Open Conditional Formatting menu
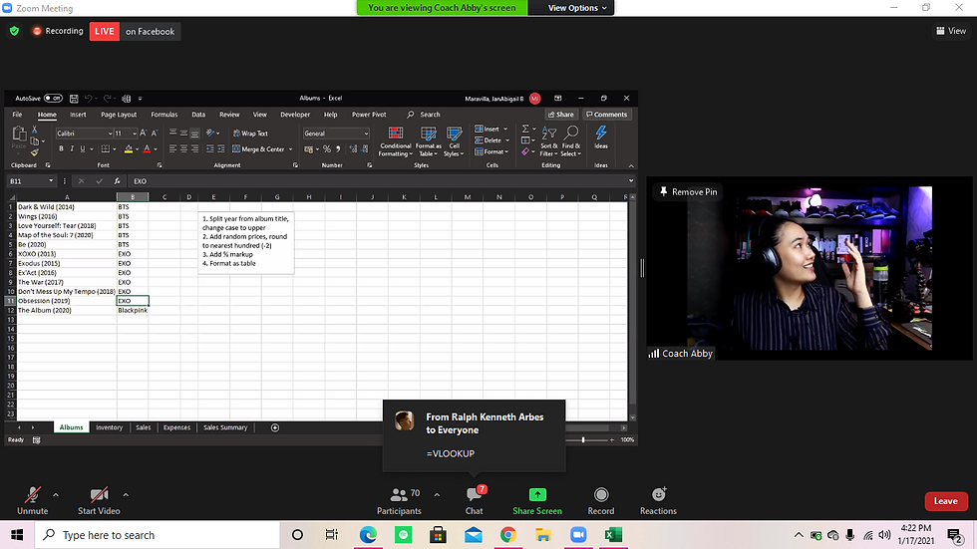This screenshot has width=977, height=549. (x=395, y=141)
